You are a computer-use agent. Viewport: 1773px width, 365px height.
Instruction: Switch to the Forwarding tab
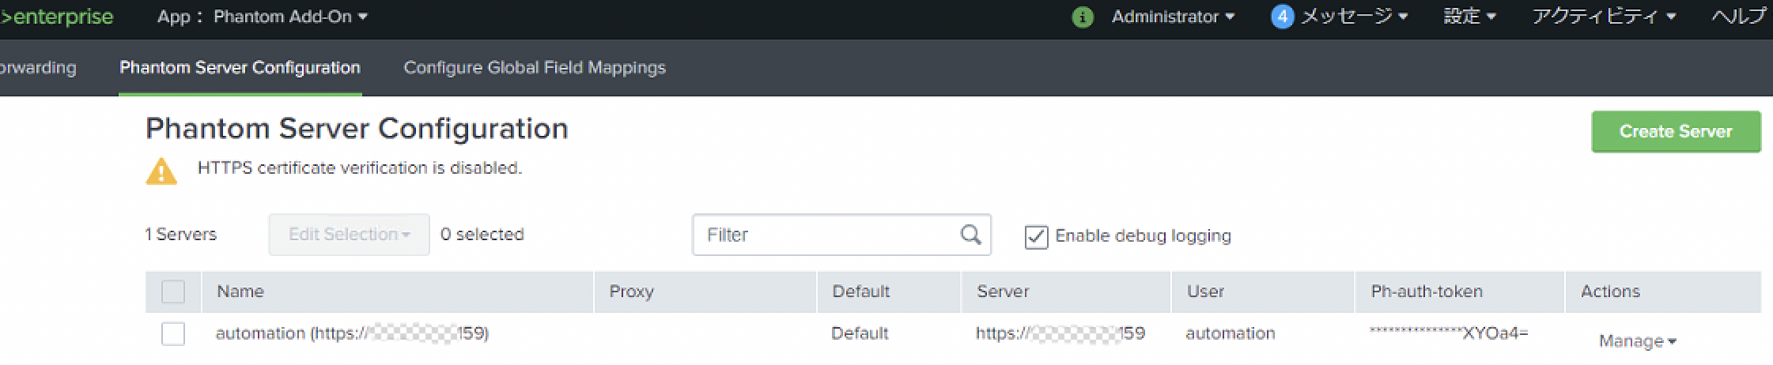click(38, 68)
